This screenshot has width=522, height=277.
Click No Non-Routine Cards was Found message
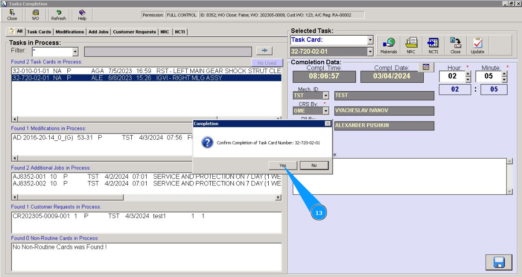point(59,247)
